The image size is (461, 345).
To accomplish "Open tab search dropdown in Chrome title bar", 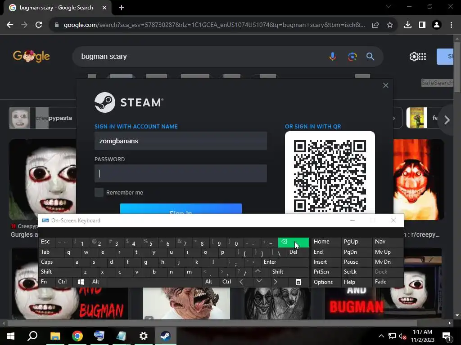I will (389, 6).
